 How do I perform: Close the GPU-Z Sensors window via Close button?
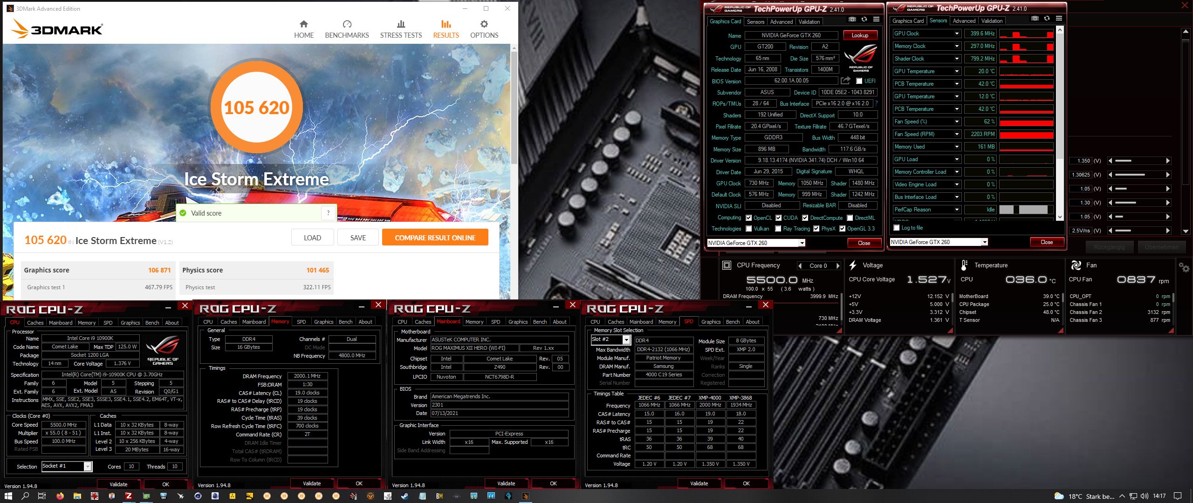pyautogui.click(x=1047, y=242)
